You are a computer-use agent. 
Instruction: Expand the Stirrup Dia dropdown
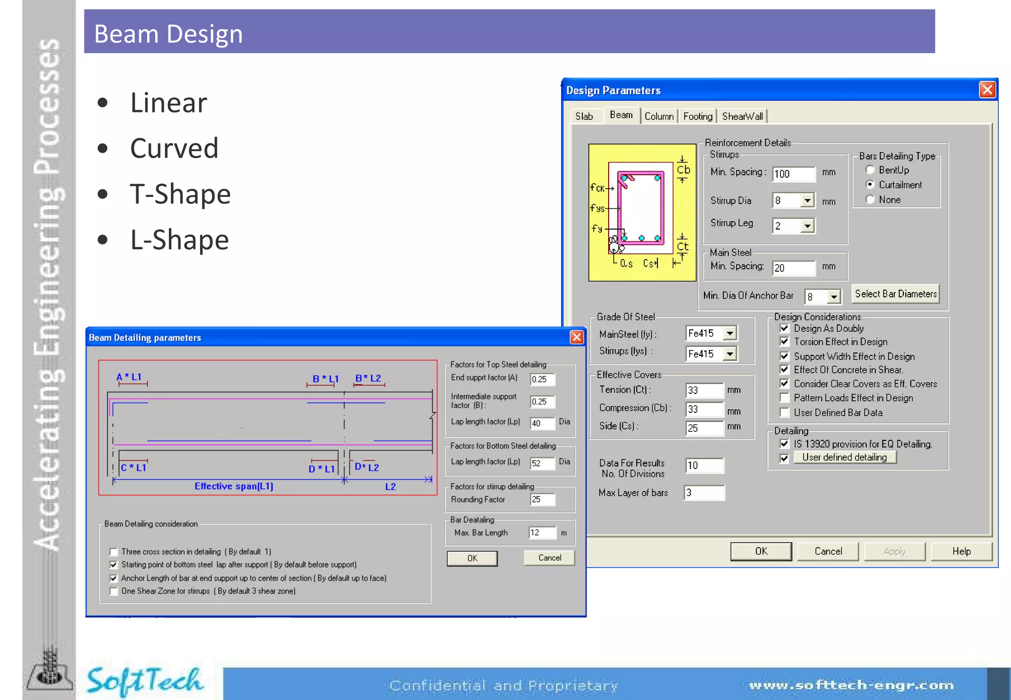807,200
